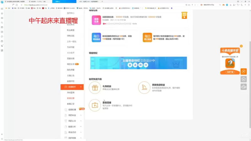Click the page vertical scrollbar
Image resolution: width=251 pixels, height=141 pixels.
(x=250, y=85)
